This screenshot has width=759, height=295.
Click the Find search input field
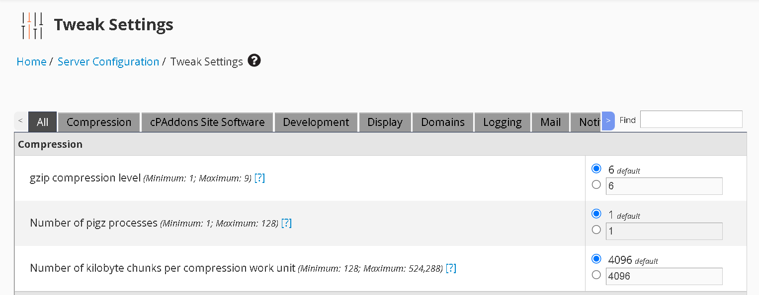coord(691,119)
